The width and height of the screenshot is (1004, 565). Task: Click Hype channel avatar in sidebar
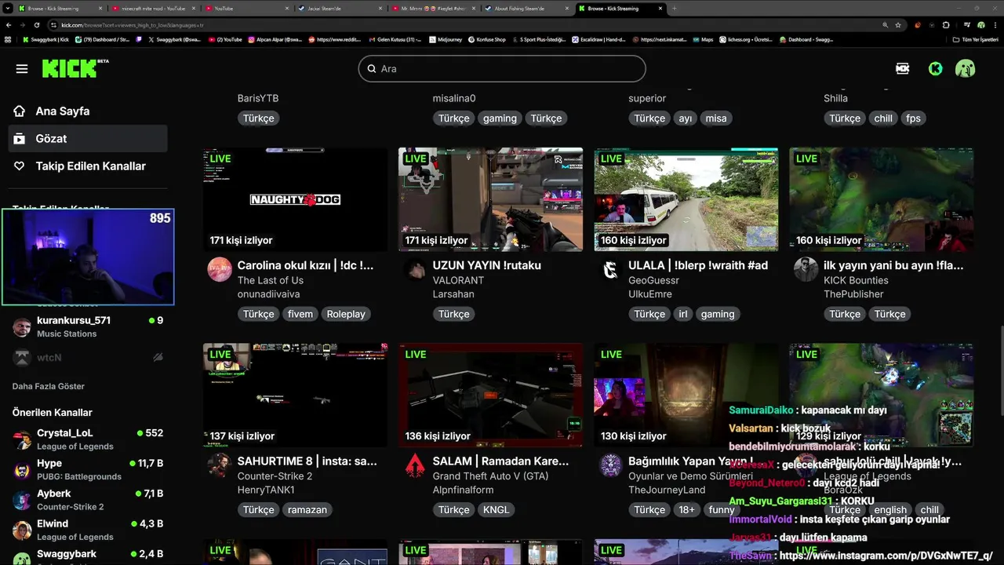(x=22, y=469)
